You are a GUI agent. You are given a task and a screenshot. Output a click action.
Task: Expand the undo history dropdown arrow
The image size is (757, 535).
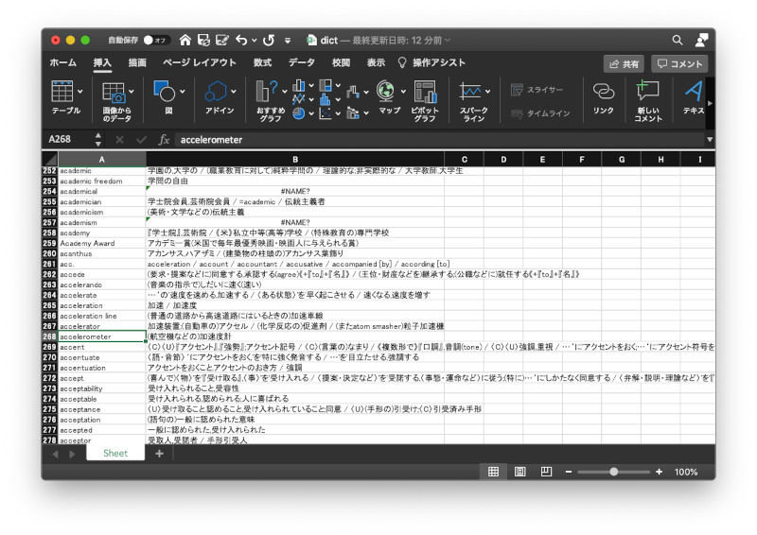[x=255, y=41]
